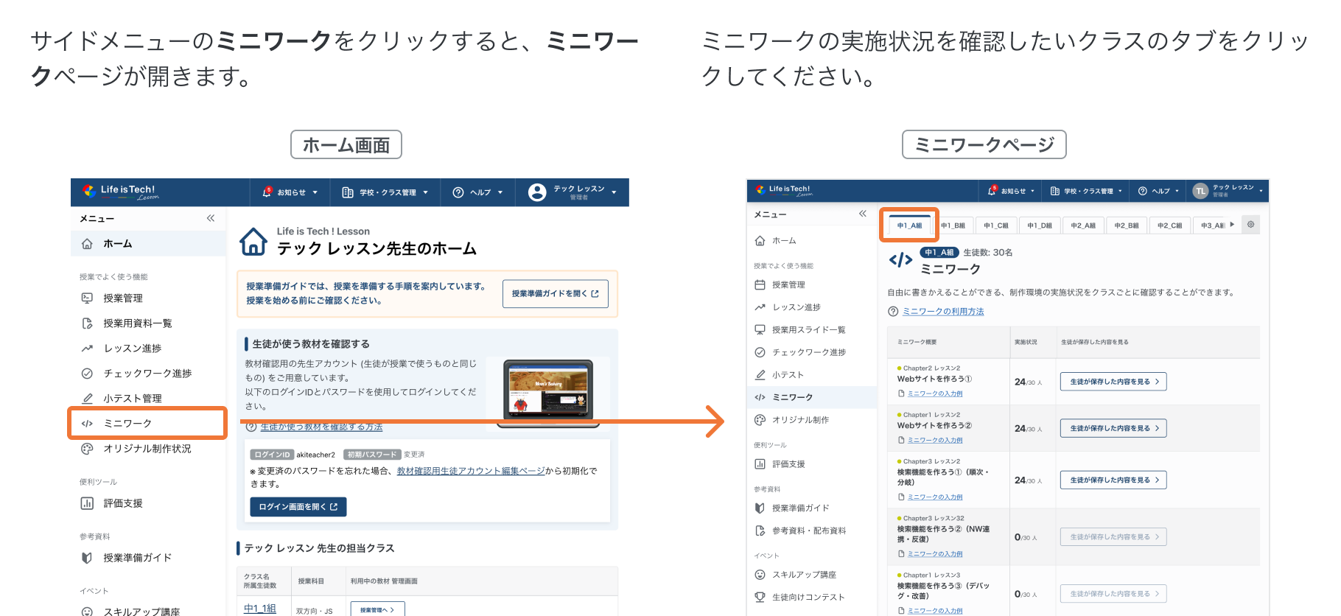Click the 評価支援 chart icon in the Home screen sidebar
The image size is (1341, 616).
[87, 503]
